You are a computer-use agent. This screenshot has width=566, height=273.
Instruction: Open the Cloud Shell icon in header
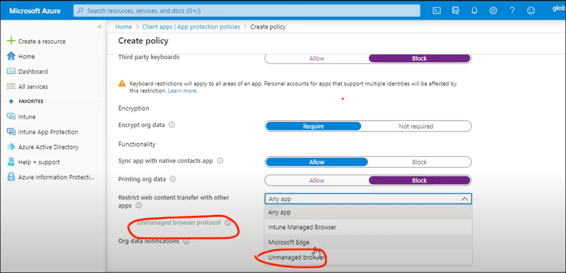pyautogui.click(x=437, y=11)
